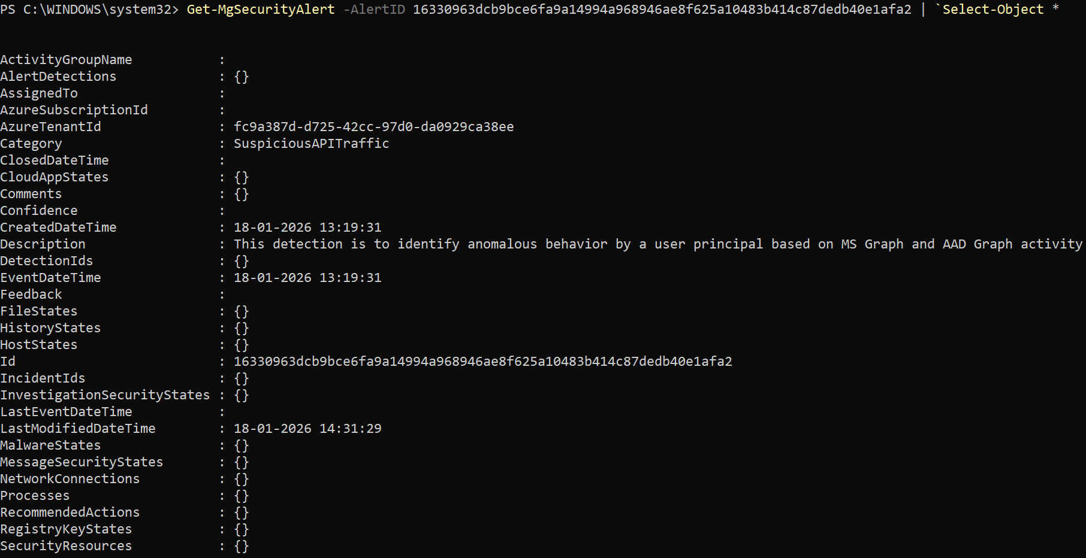Screen dimensions: 1086x558
Task: Click the ActivityGroupName property label
Action: coord(66,60)
